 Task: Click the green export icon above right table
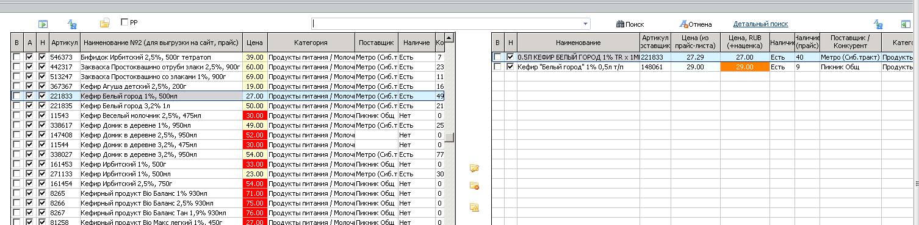tap(906, 24)
